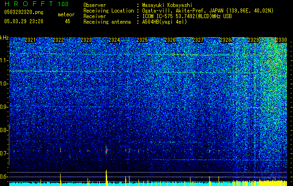Click the Observer field label
The width and height of the screenshot is (293, 186).
[x=95, y=5]
